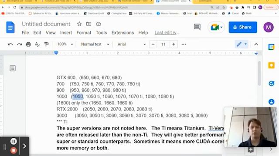
Task: Click the webcam video overlay
Action: [251, 127]
